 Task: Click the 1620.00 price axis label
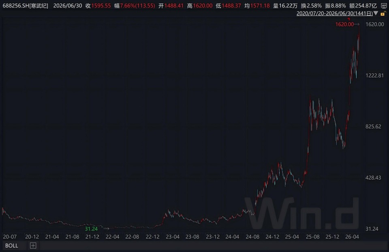374,24
